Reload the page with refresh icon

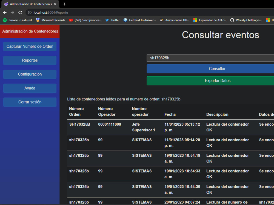[20, 13]
